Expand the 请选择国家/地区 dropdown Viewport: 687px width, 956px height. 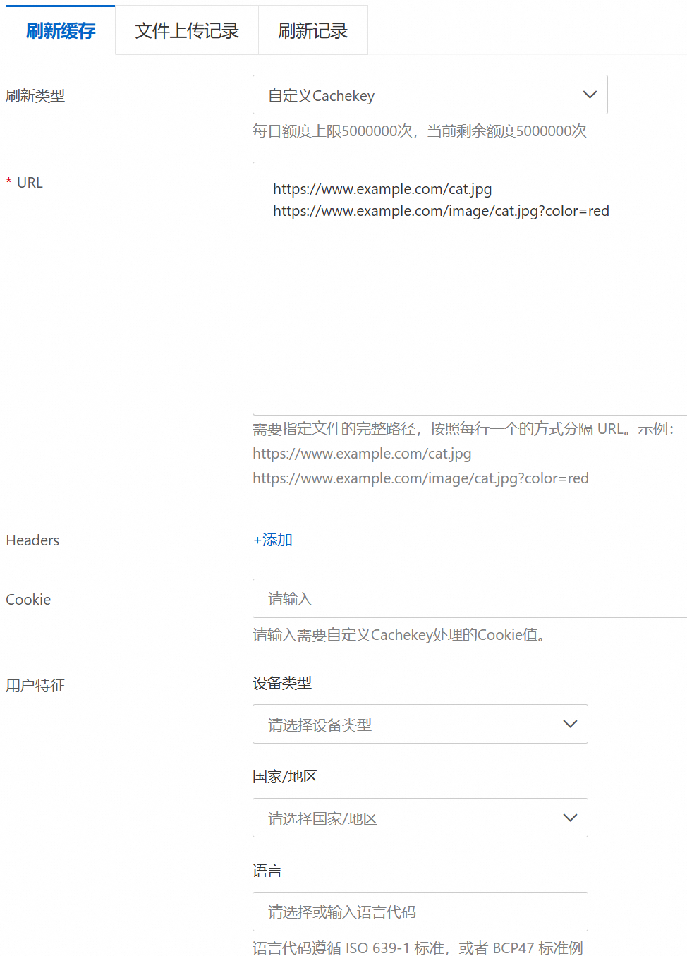[420, 818]
